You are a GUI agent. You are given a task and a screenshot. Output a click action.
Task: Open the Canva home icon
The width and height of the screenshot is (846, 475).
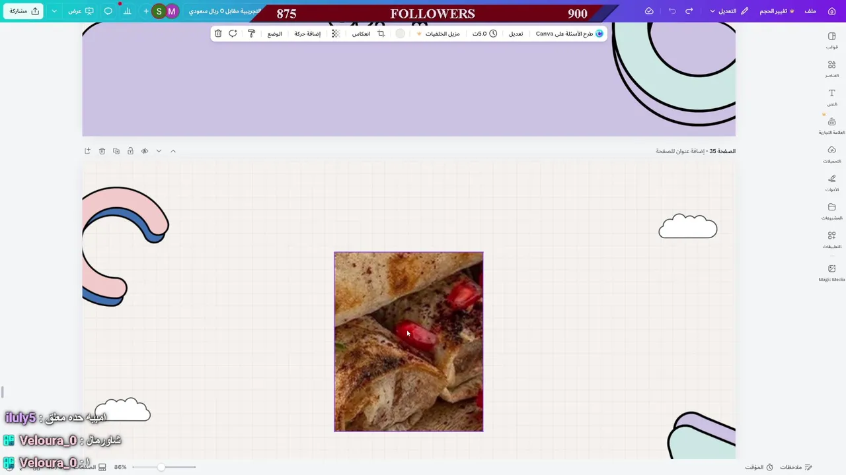tap(831, 11)
